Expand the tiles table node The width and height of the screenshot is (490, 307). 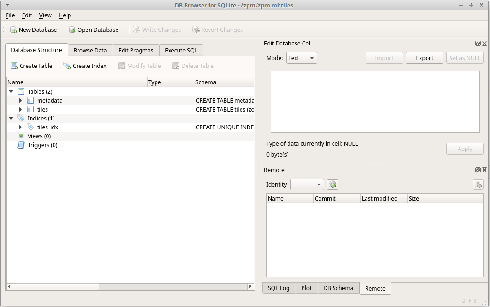(20, 109)
